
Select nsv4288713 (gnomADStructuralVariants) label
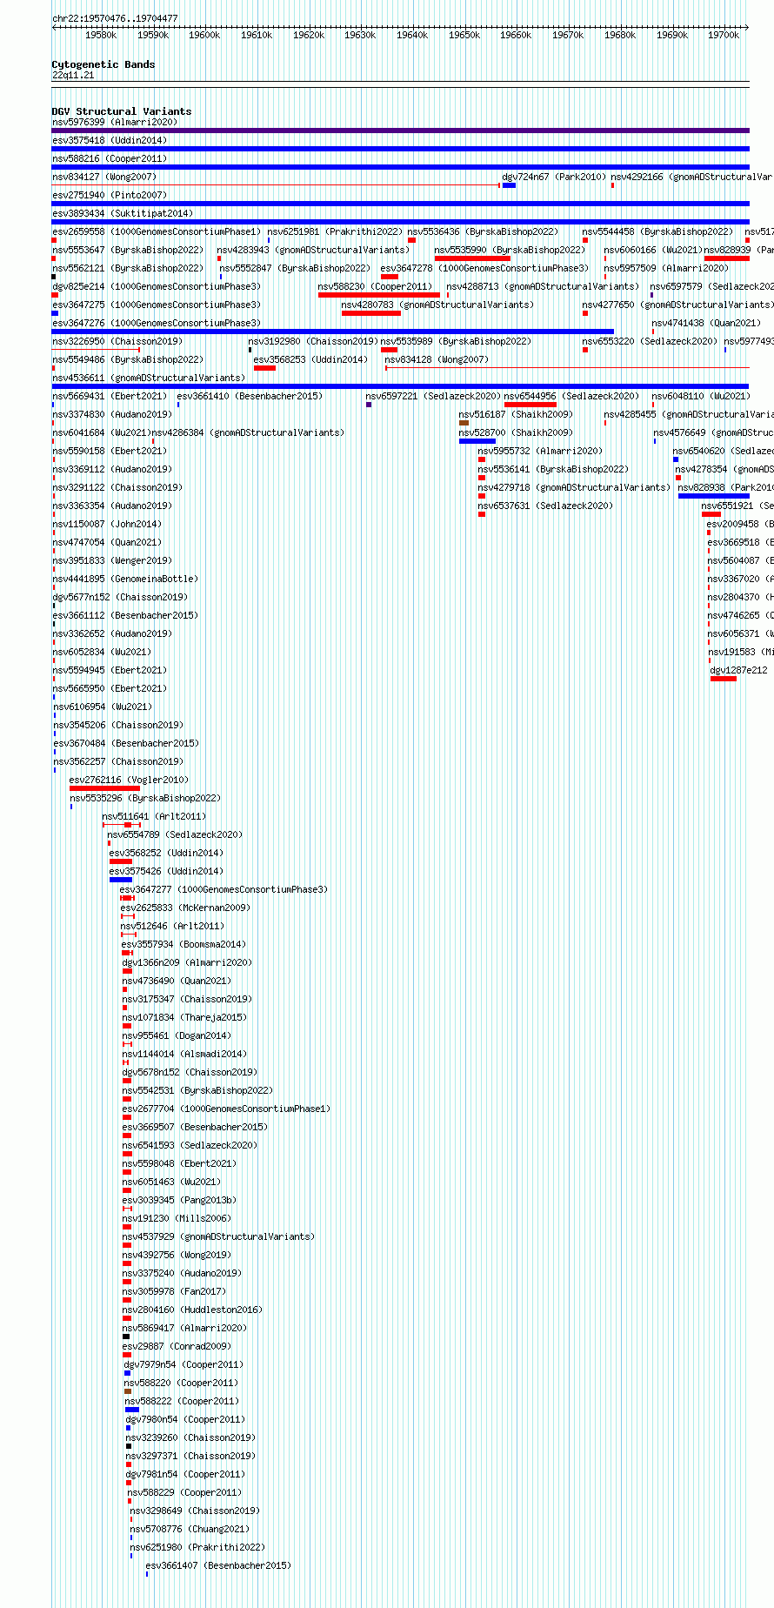pos(543,286)
